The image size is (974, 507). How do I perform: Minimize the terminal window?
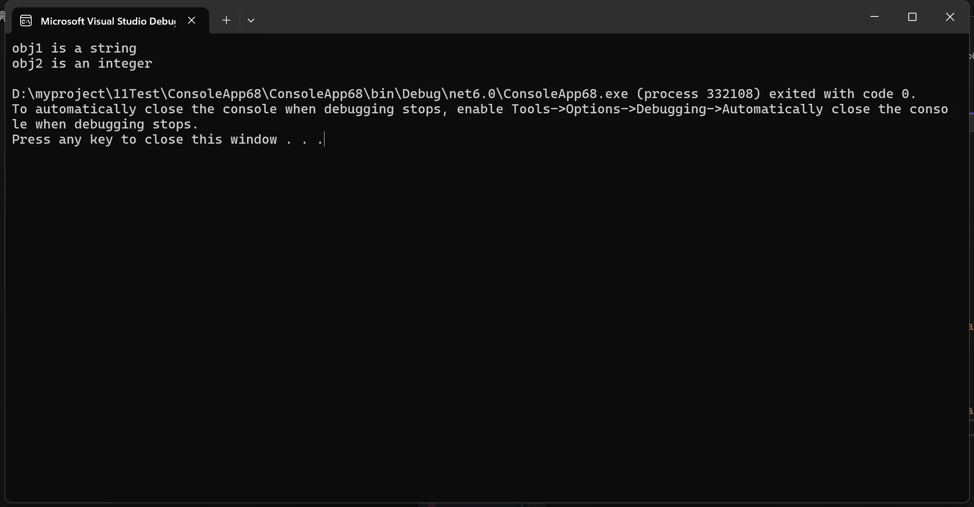pyautogui.click(x=875, y=17)
